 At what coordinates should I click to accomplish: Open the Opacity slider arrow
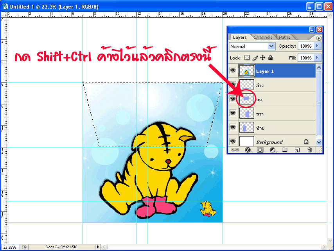(317, 46)
